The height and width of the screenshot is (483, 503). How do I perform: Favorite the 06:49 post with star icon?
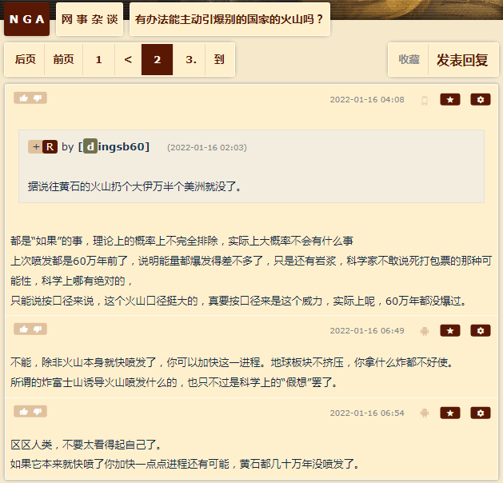pos(449,330)
